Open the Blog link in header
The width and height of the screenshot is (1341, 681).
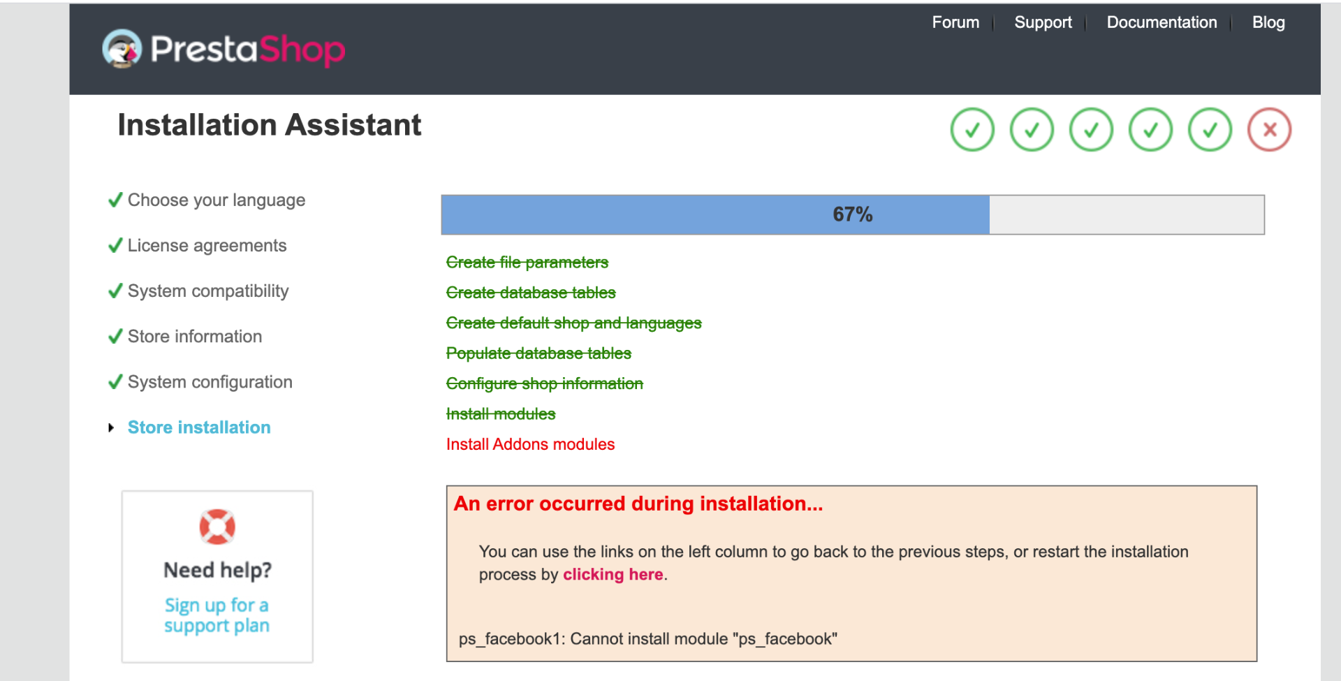1268,22
